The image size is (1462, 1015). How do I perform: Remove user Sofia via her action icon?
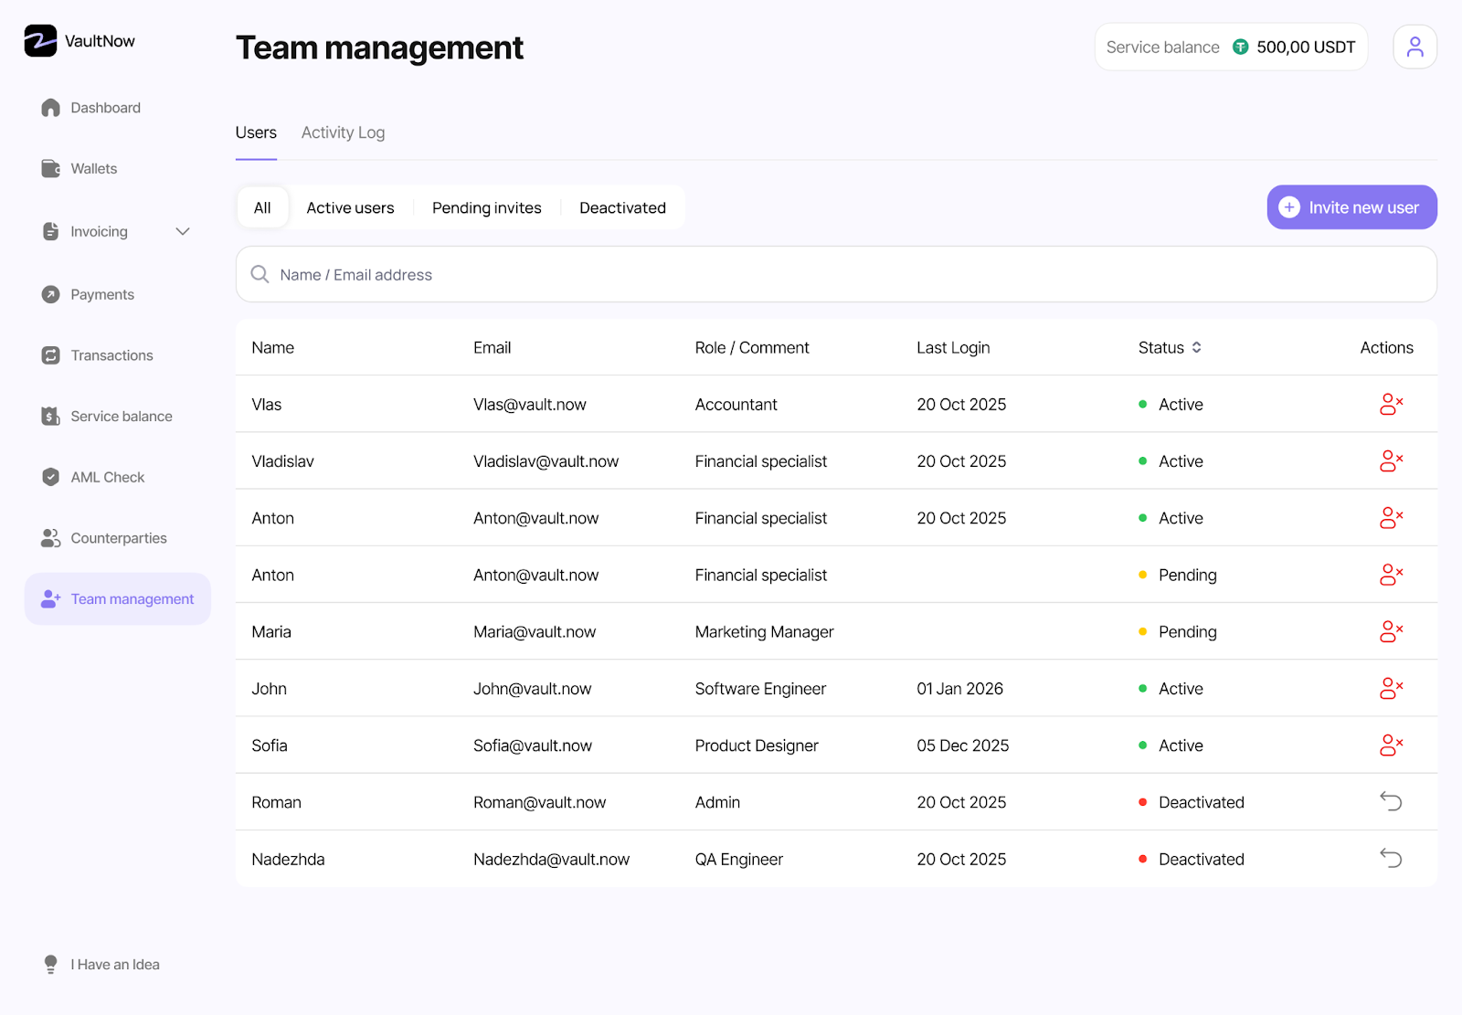[x=1391, y=745]
